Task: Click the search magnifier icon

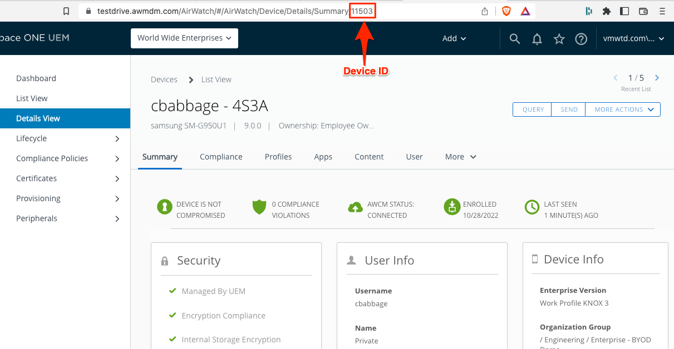Action: point(515,39)
